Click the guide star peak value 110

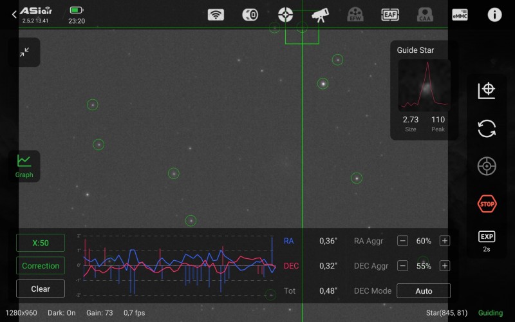pyautogui.click(x=438, y=120)
